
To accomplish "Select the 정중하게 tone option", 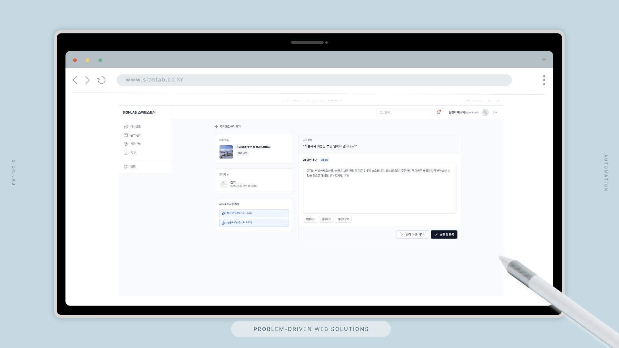I will coord(310,219).
